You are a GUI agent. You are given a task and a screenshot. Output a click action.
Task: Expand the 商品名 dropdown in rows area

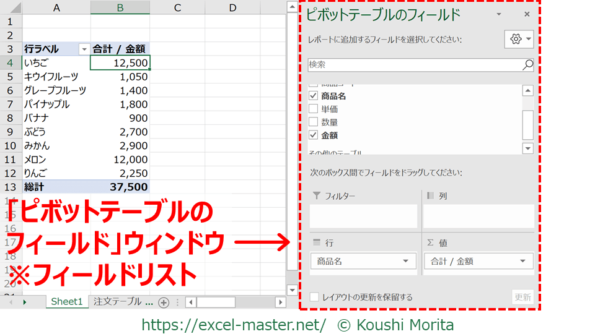click(406, 262)
